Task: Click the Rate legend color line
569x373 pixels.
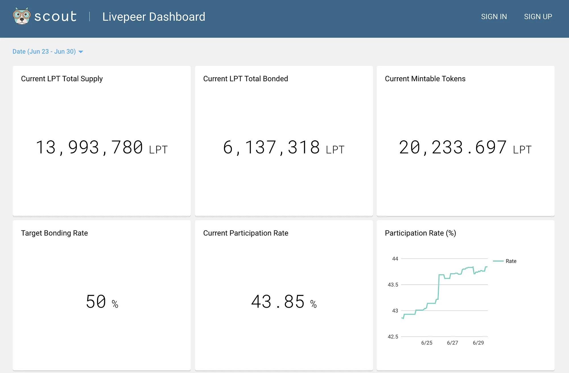Action: (x=498, y=261)
